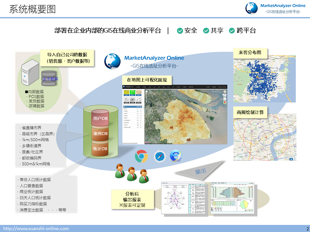Click the ■内部数据 heading
The height and width of the screenshot is (232, 310).
point(35,92)
